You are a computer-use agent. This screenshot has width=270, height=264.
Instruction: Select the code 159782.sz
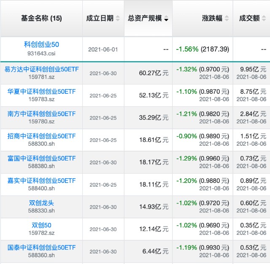41,233
